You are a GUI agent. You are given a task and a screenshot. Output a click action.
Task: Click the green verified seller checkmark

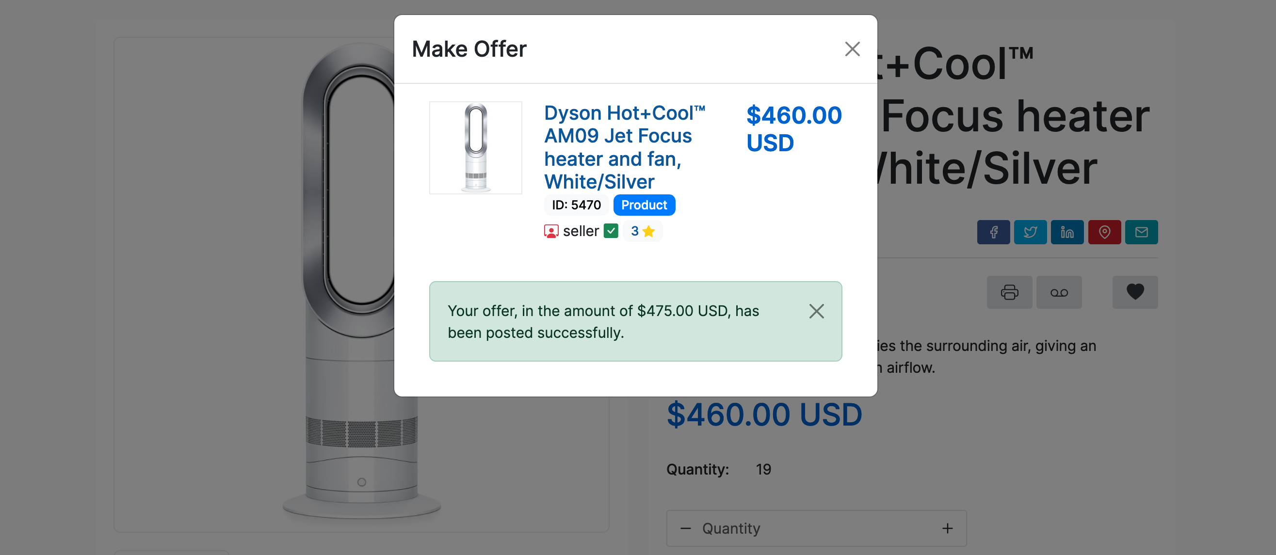click(611, 231)
